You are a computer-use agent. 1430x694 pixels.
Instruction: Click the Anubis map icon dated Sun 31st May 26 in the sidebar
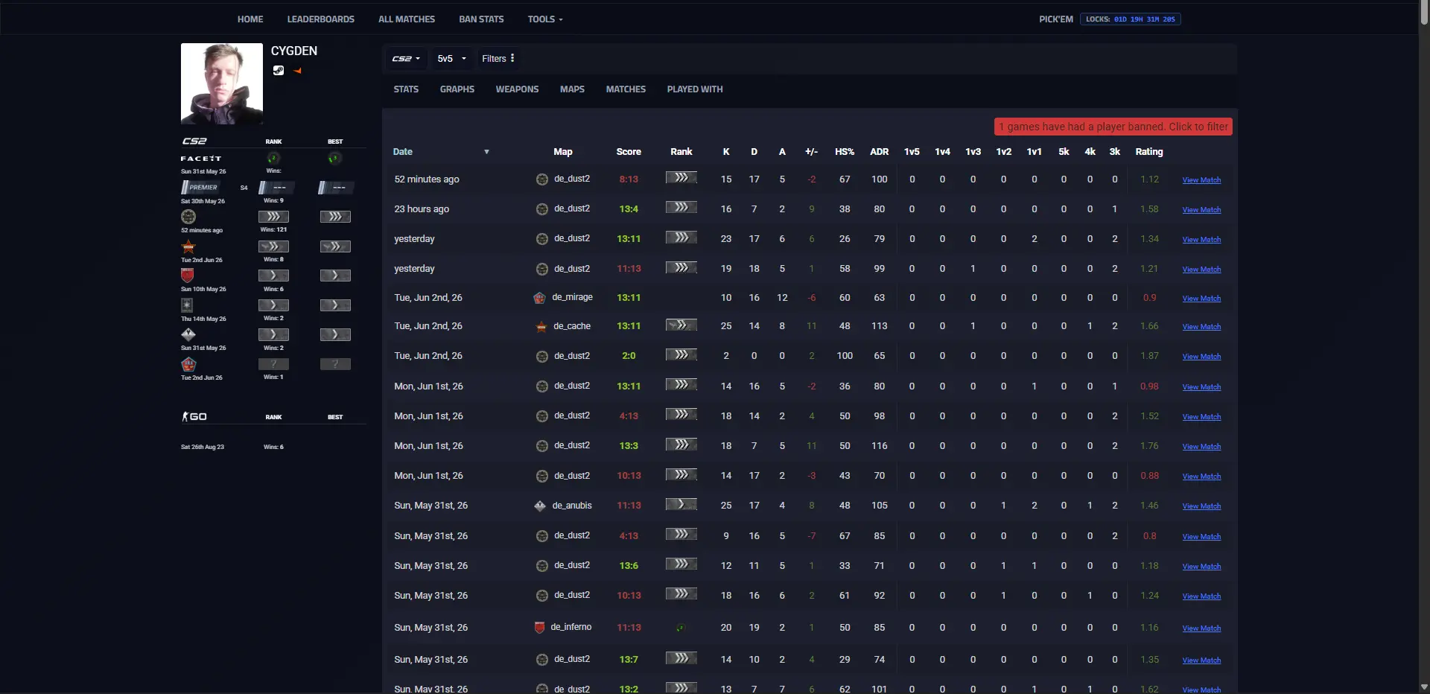point(188,334)
